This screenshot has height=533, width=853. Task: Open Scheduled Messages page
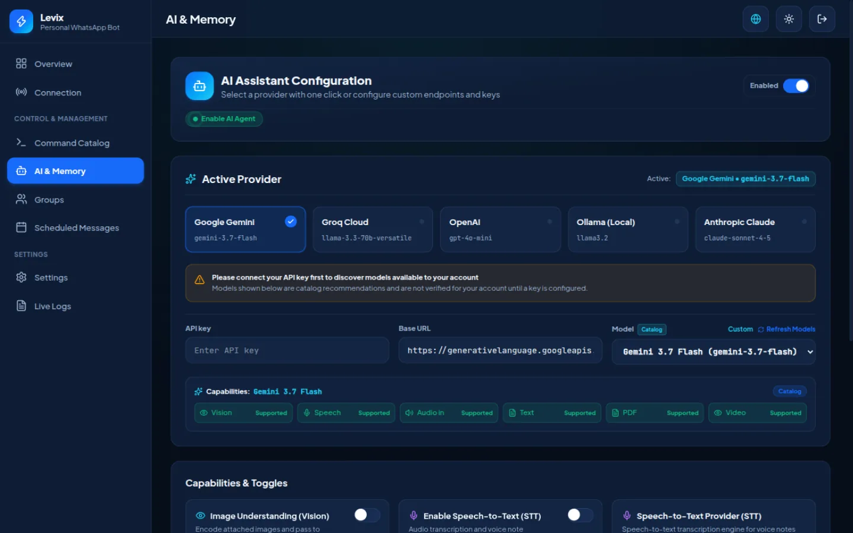(75, 228)
